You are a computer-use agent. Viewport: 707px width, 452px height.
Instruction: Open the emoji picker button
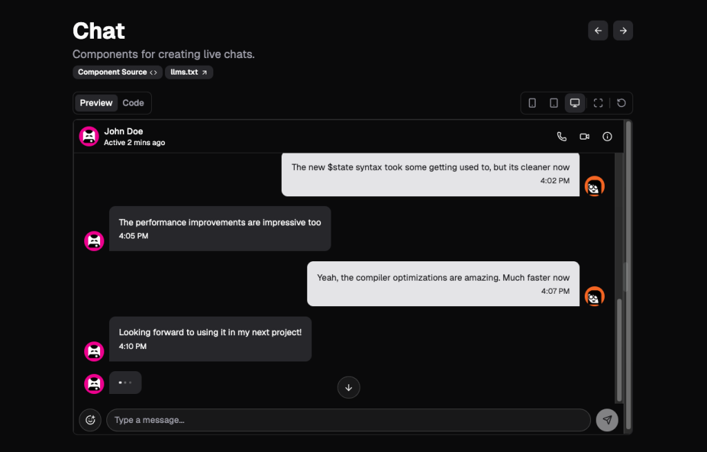pos(90,420)
